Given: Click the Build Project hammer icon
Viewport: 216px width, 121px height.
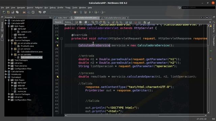Looking at the screenshot, I should click(75, 12).
